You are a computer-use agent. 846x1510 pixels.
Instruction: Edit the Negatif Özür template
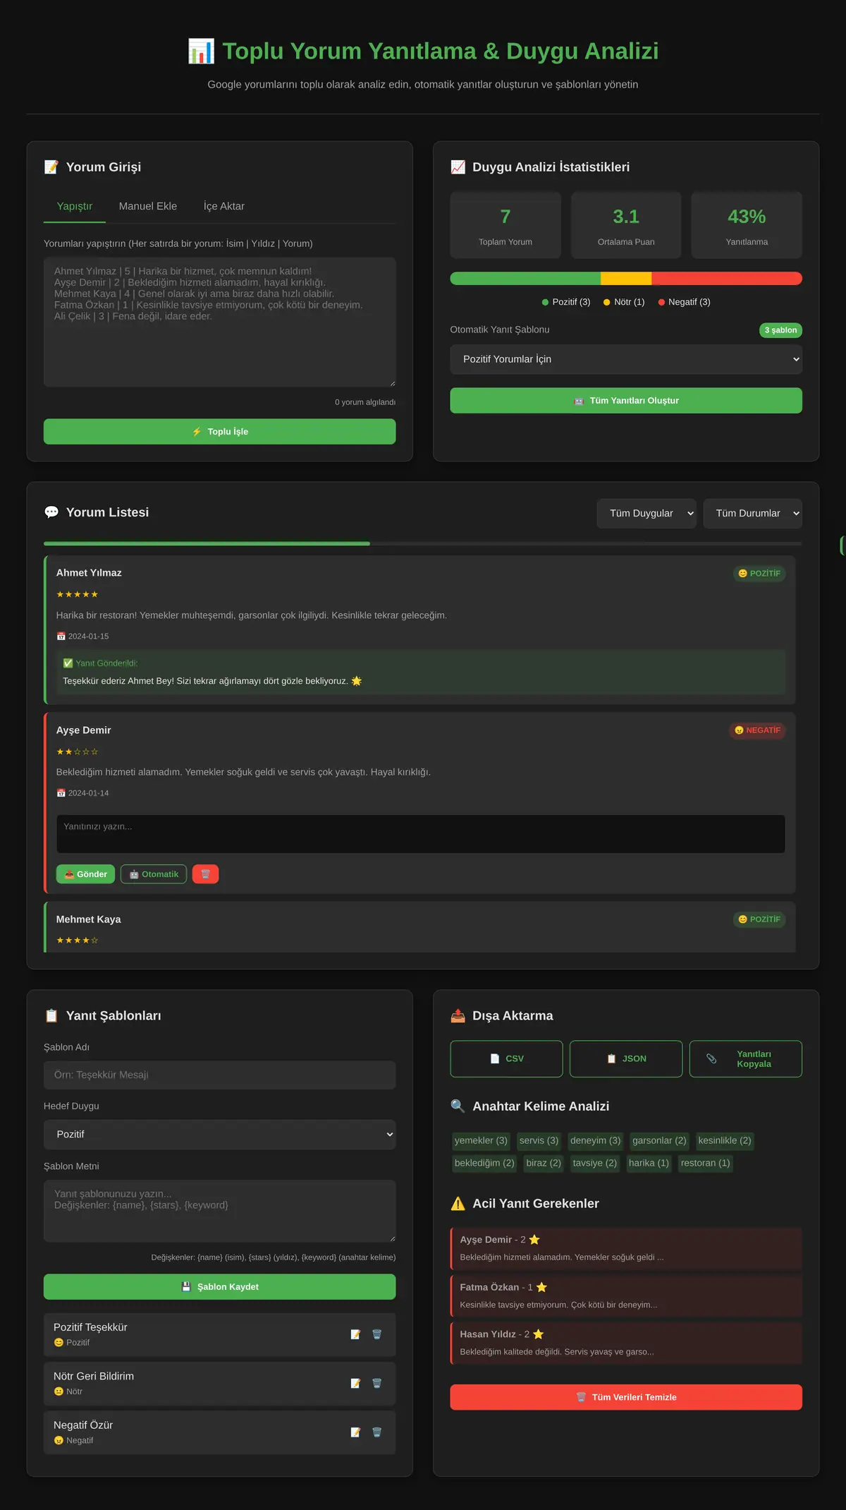tap(355, 1432)
